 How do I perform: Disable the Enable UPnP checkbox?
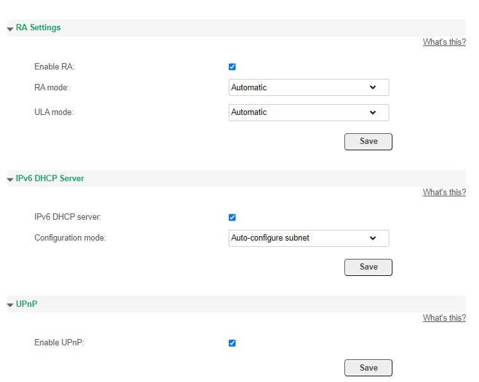tap(232, 343)
